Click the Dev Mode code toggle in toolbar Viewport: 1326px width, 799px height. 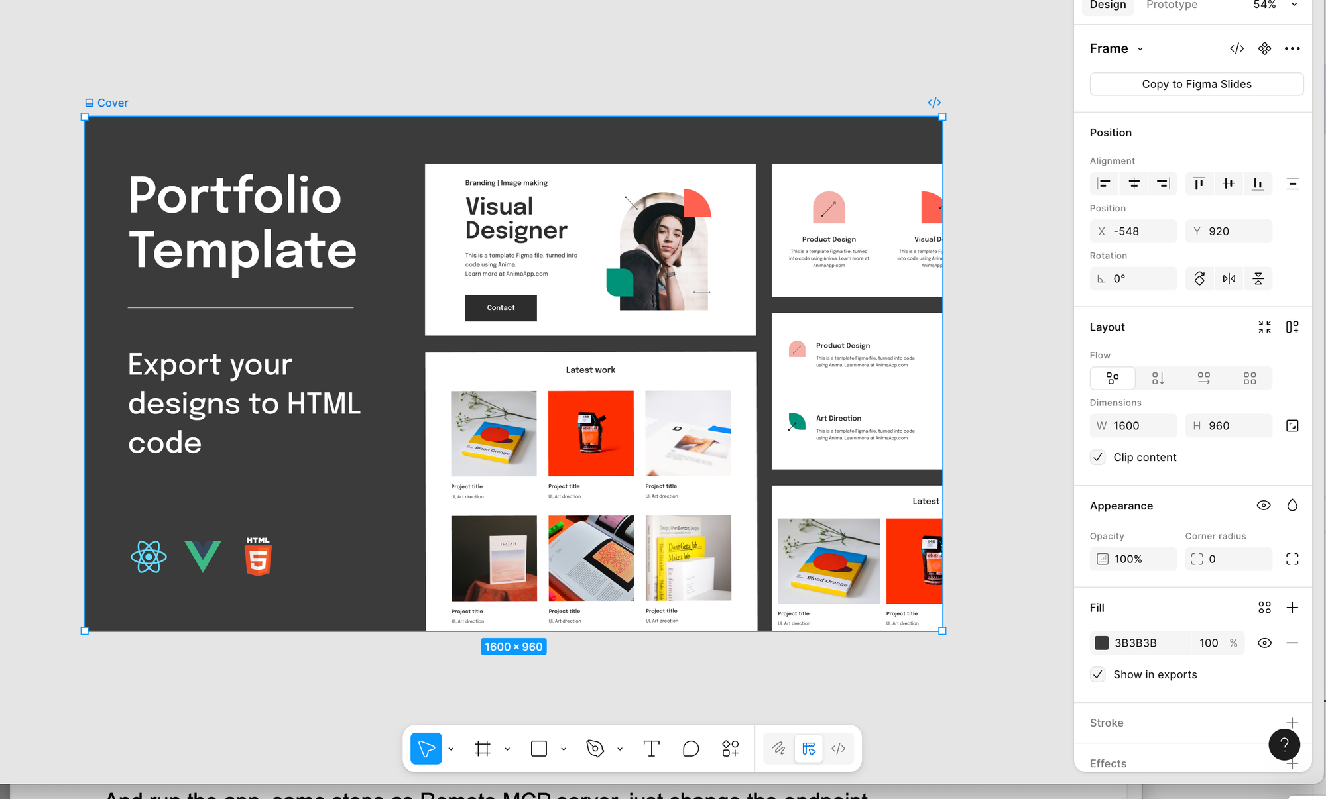[x=838, y=749]
